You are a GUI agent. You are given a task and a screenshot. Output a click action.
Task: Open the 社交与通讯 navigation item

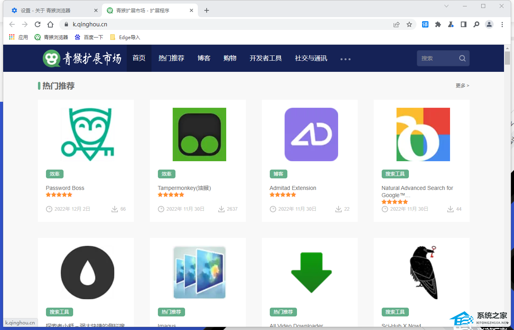coord(311,58)
